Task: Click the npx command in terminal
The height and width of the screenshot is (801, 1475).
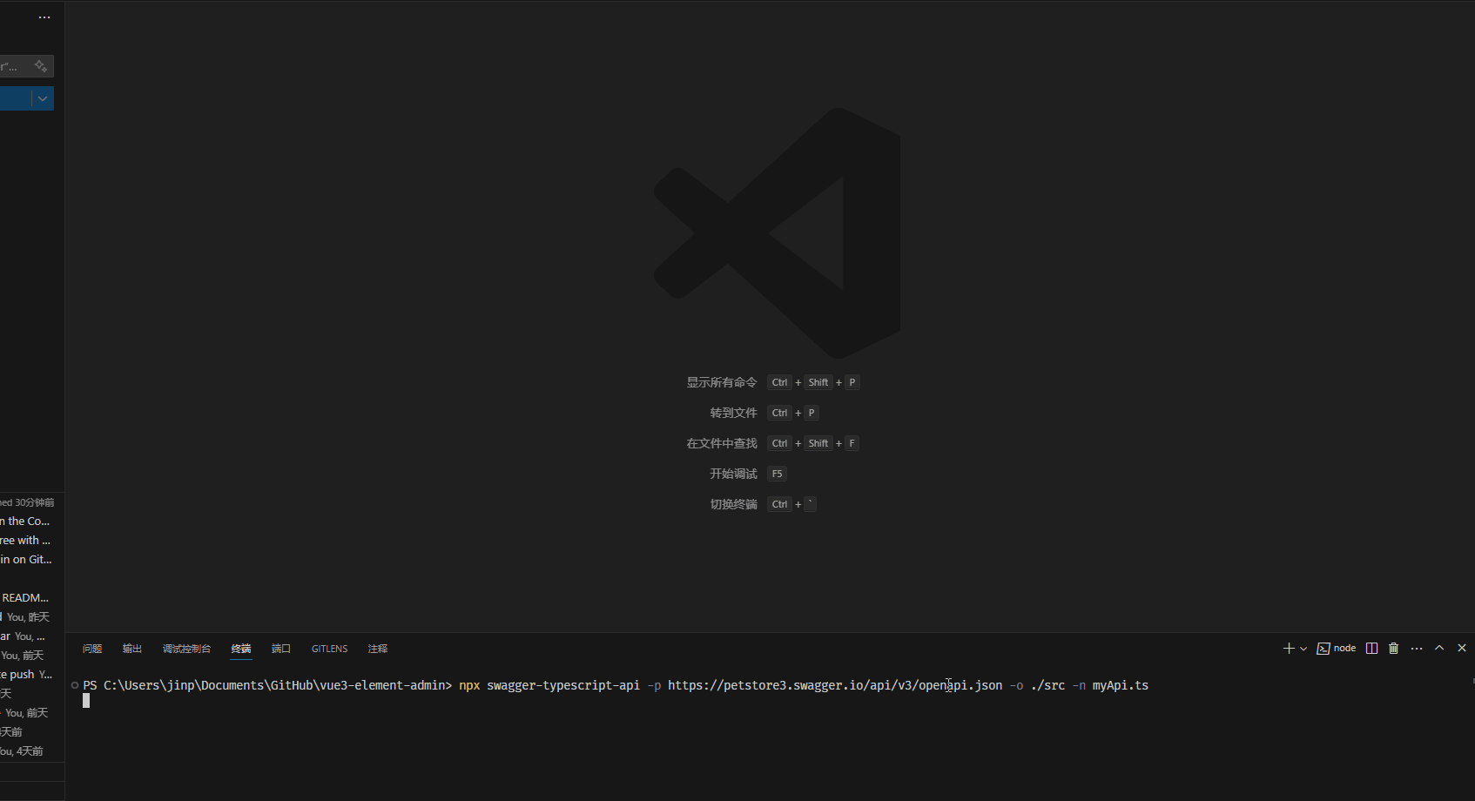Action: (469, 686)
